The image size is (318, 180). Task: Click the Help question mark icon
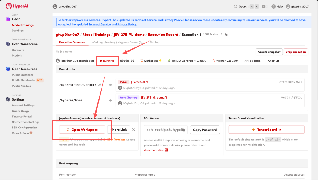(274, 6)
